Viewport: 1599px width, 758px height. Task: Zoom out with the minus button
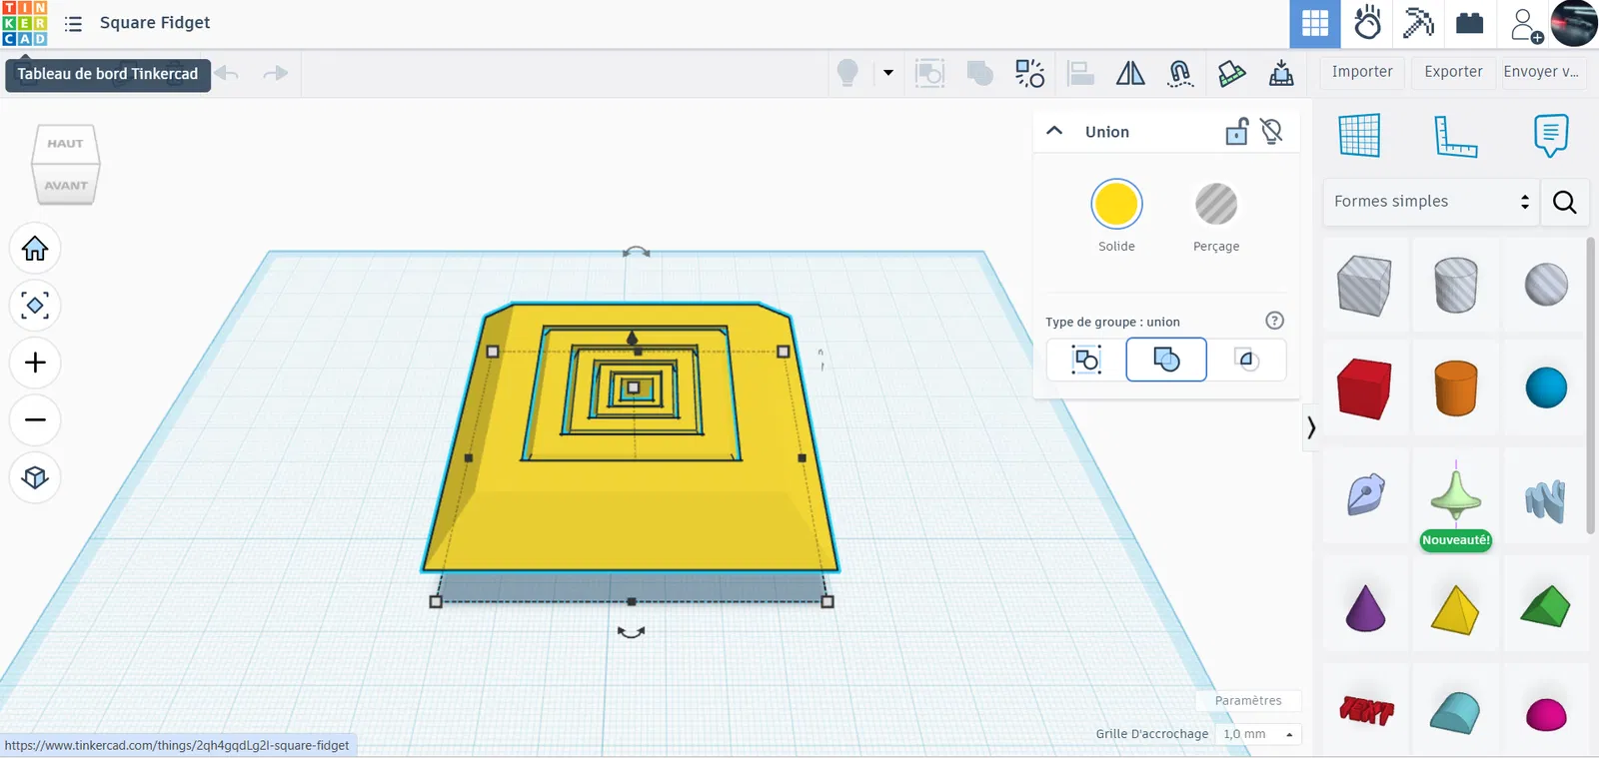click(x=35, y=419)
